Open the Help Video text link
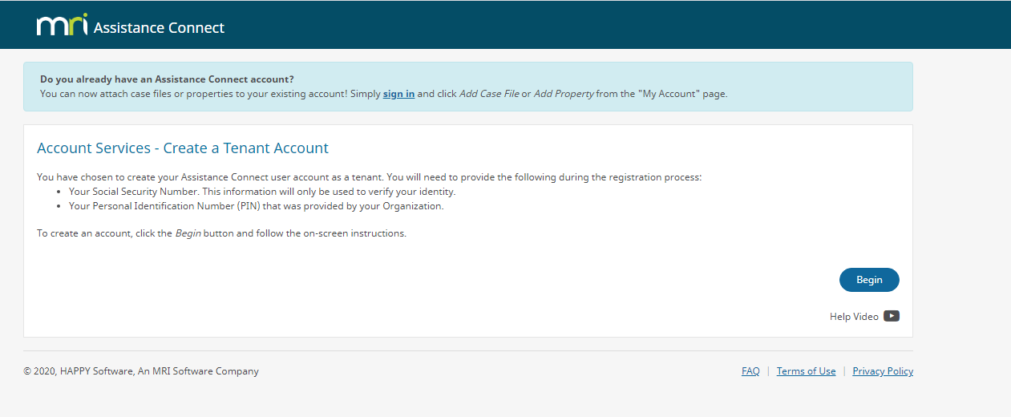This screenshot has width=1011, height=417. 854,317
